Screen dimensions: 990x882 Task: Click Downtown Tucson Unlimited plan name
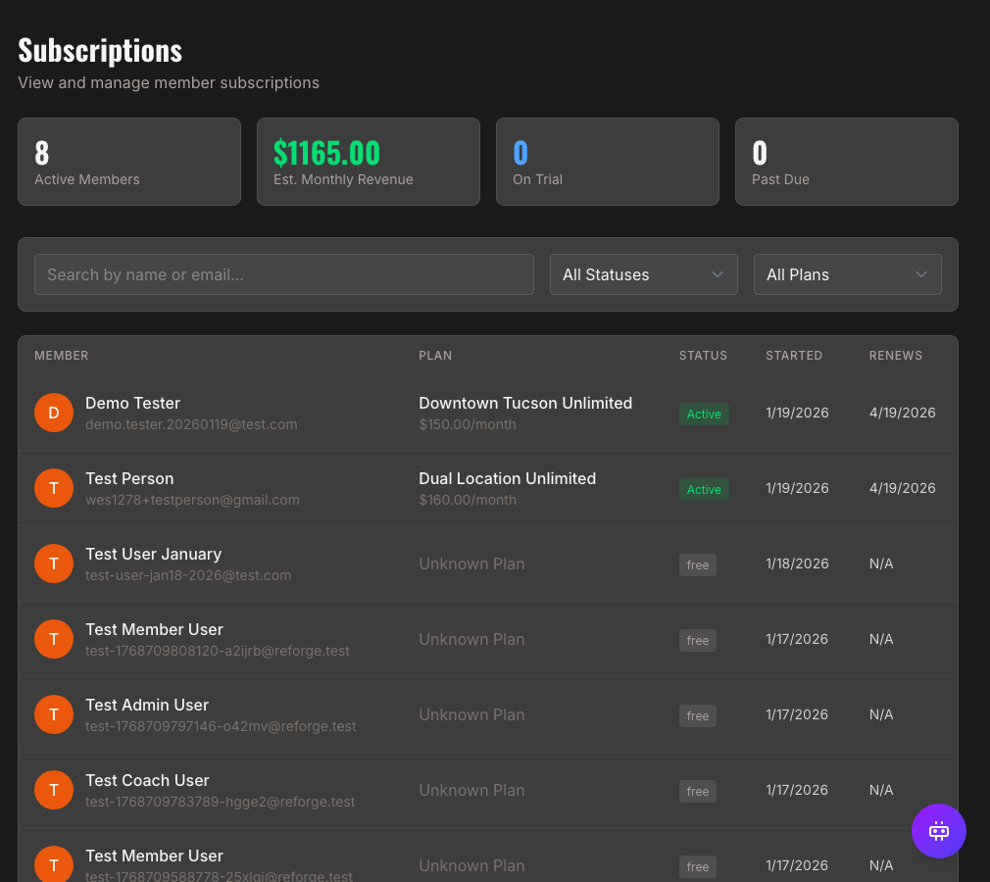(x=525, y=403)
